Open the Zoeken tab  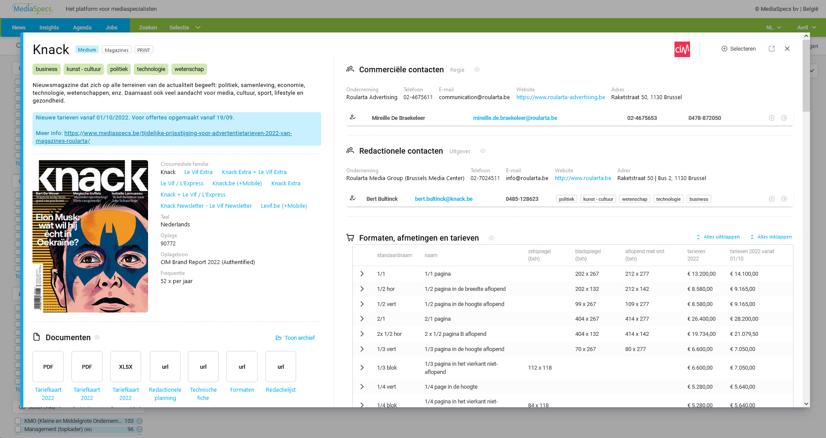pyautogui.click(x=148, y=28)
